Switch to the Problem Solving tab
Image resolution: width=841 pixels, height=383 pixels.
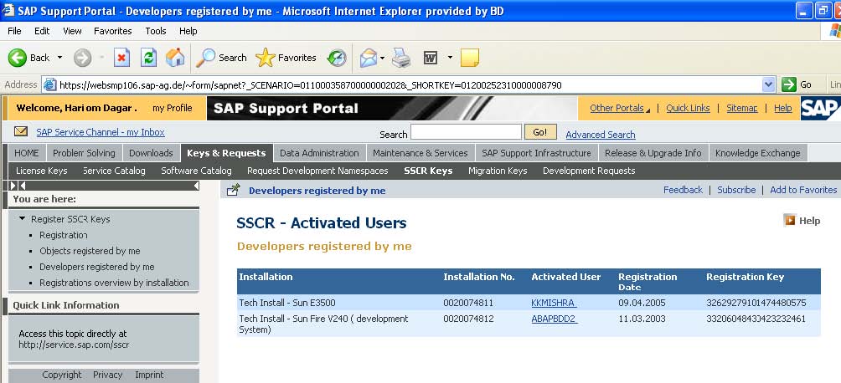coord(85,153)
